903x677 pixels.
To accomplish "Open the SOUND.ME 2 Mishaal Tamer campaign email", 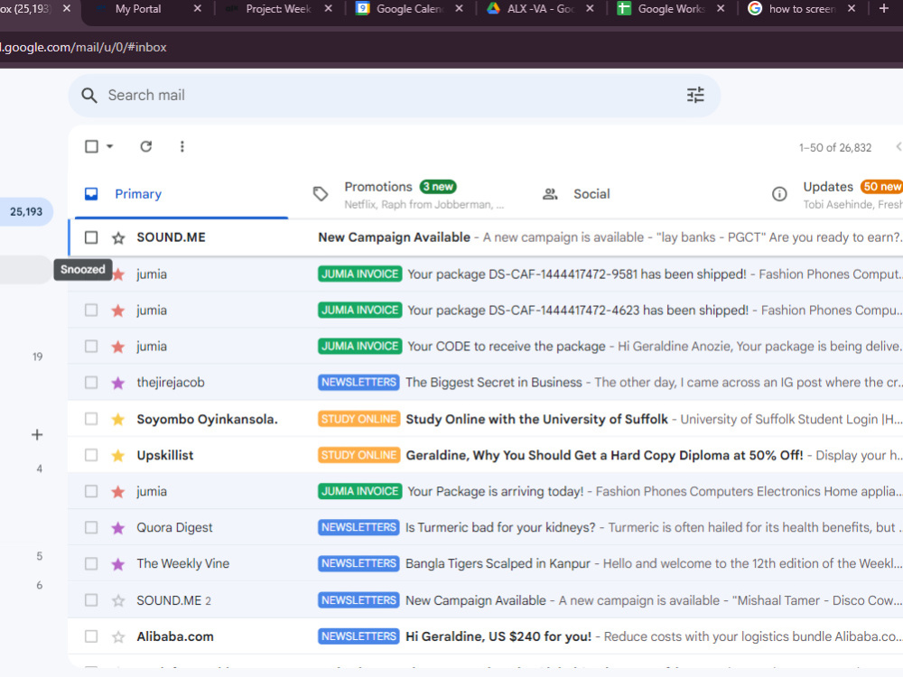I will (486, 601).
